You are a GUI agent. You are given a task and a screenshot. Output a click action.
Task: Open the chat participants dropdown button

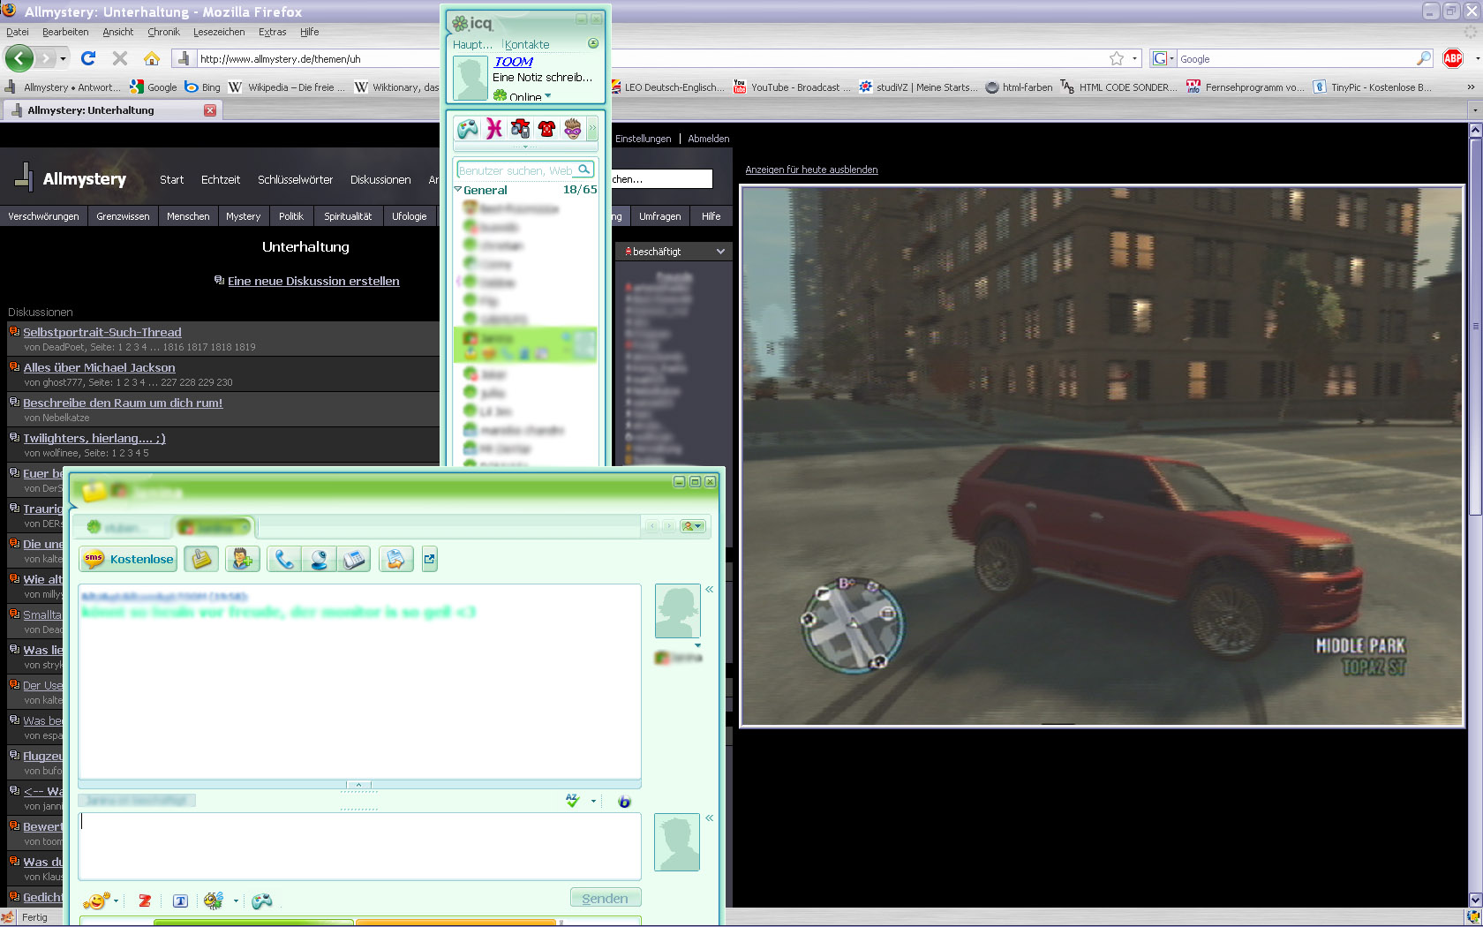(693, 526)
